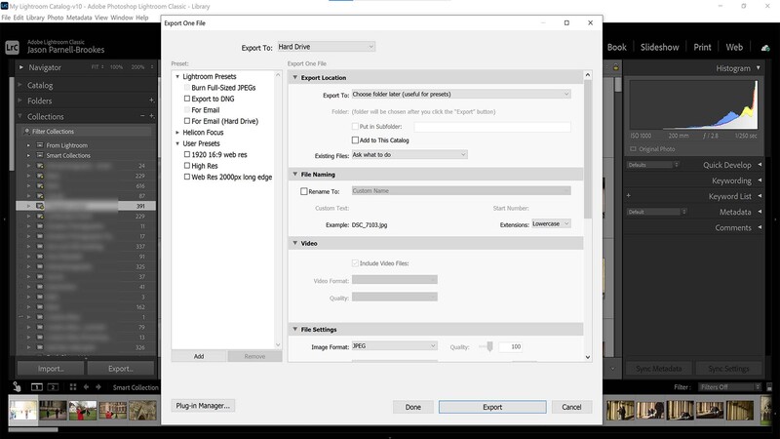This screenshot has width=780, height=439.
Task: Collapse the Export Location section
Action: (295, 77)
